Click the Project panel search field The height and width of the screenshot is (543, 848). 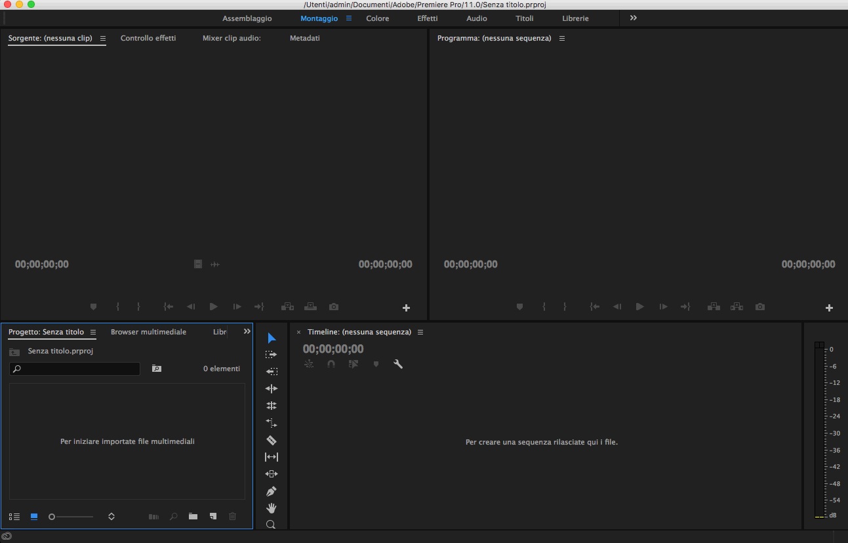(x=75, y=369)
